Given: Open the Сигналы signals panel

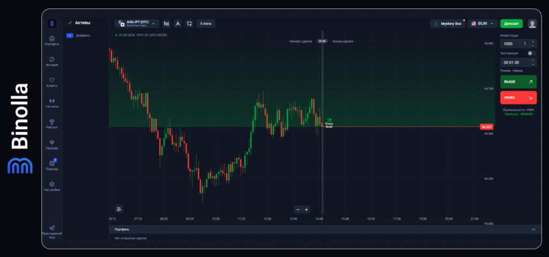Looking at the screenshot, I should click(52, 103).
